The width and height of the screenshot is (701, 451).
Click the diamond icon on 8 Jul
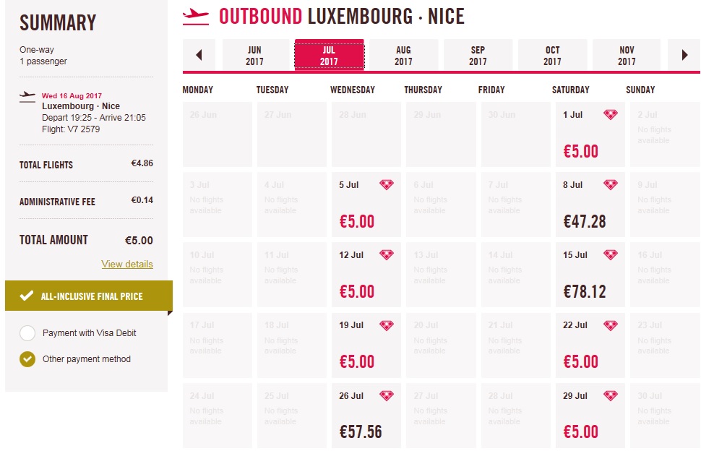click(x=610, y=184)
